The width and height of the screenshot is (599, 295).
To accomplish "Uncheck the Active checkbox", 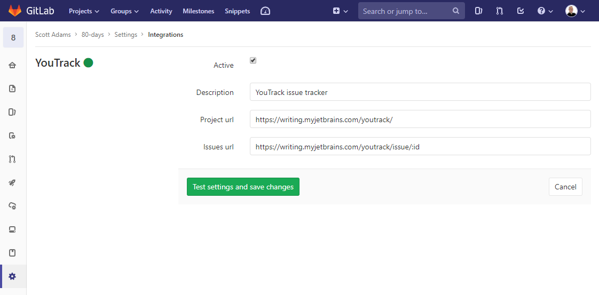I will [x=253, y=60].
